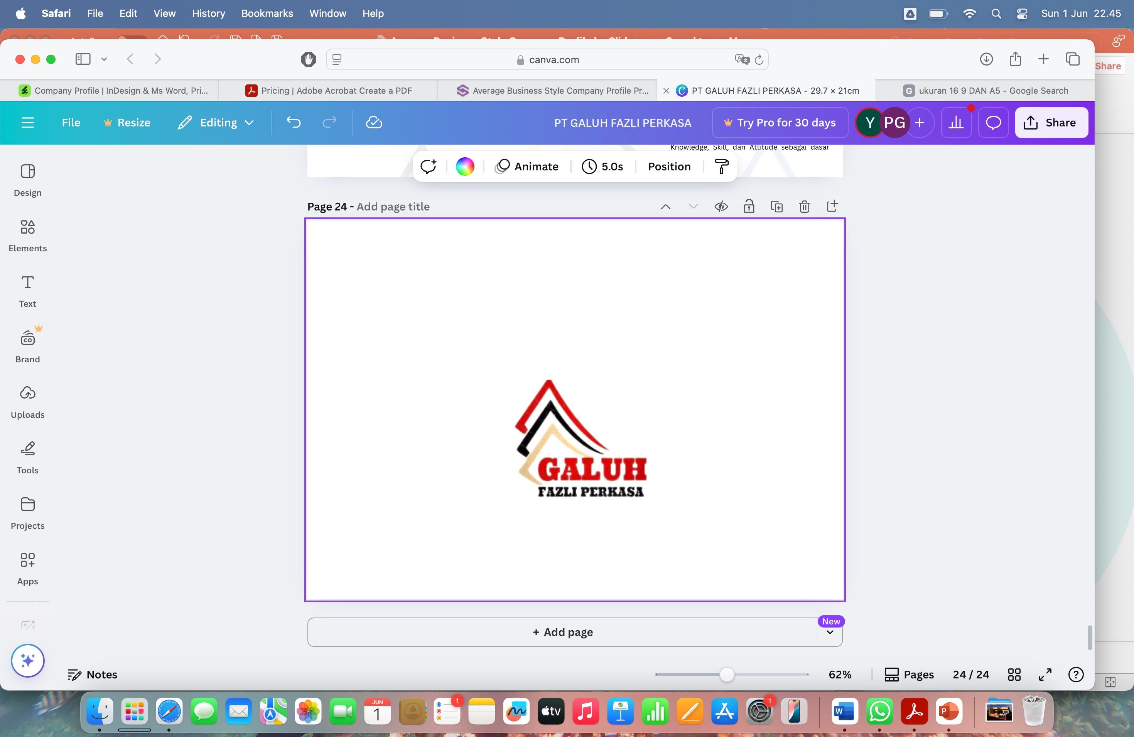Click the Share button
The width and height of the screenshot is (1134, 737).
coord(1051,123)
